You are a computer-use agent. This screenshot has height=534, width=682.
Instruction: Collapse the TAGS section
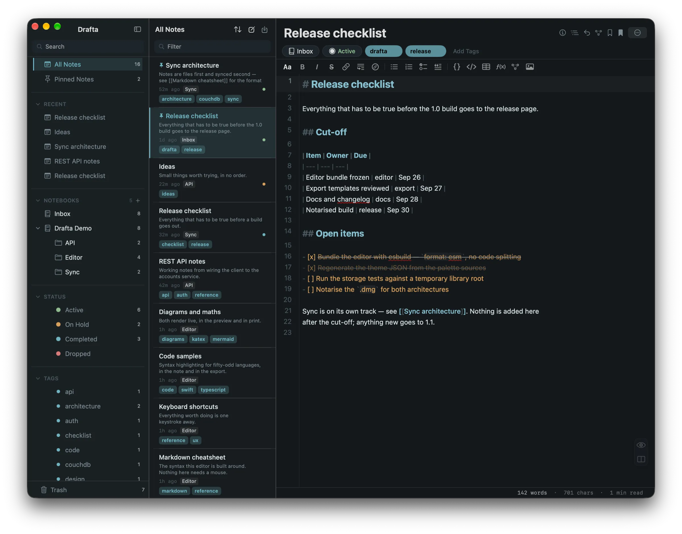click(38, 378)
